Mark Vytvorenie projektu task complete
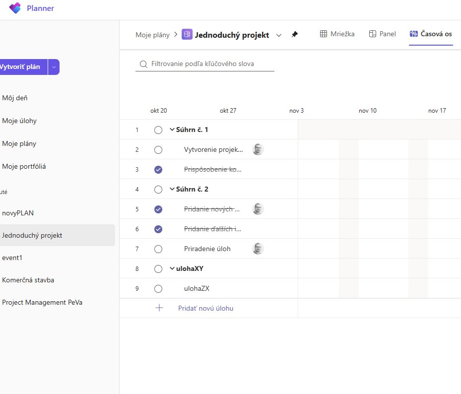461x394 pixels. (158, 150)
